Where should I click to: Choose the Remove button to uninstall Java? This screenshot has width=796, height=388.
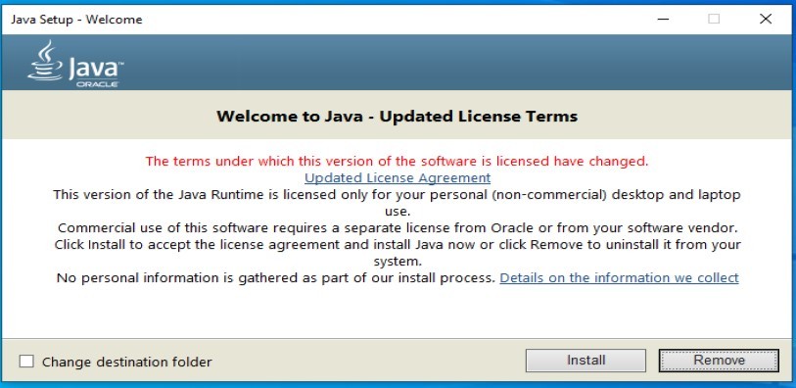pos(719,360)
